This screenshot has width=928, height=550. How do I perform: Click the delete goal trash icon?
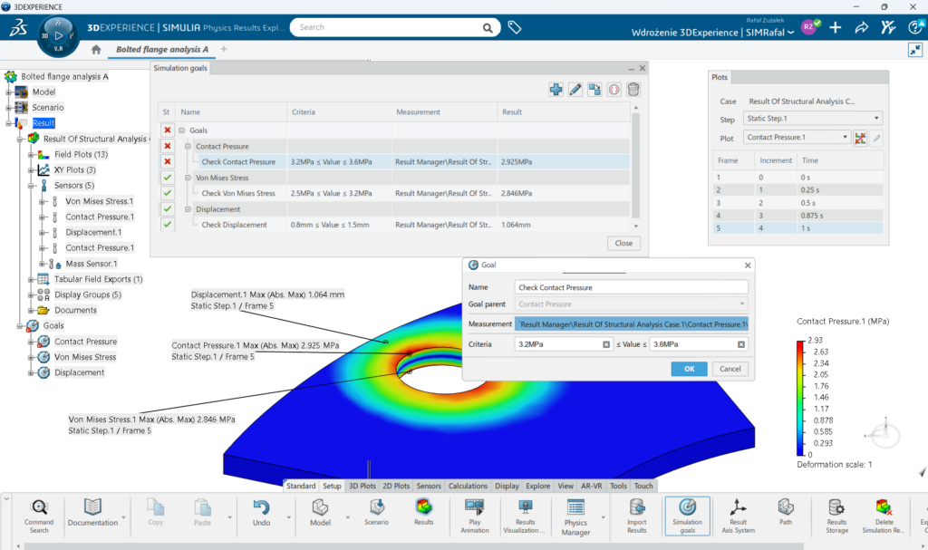click(x=633, y=89)
